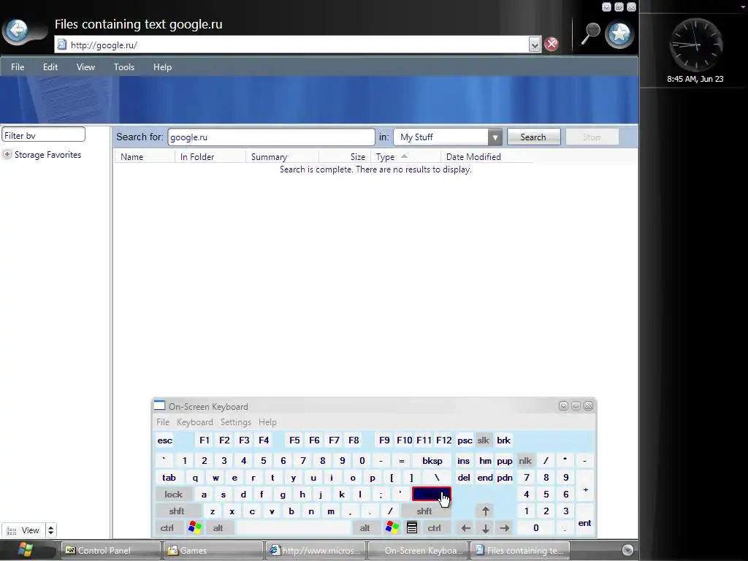Click the Search for text field
748x561 pixels.
pos(271,137)
